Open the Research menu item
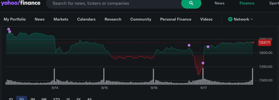 click(x=113, y=19)
